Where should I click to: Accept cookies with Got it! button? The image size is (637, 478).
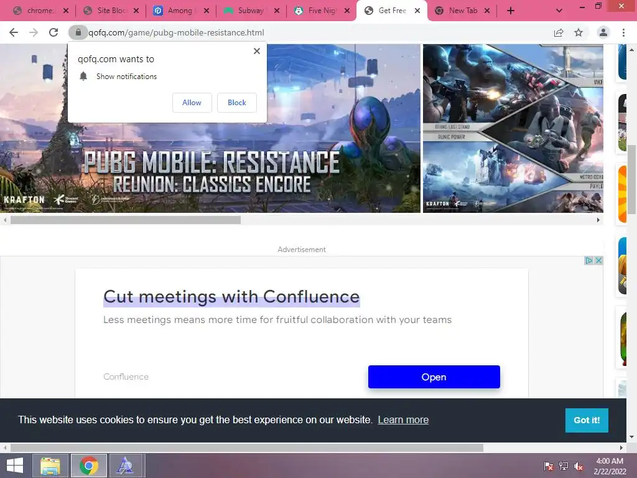click(587, 420)
